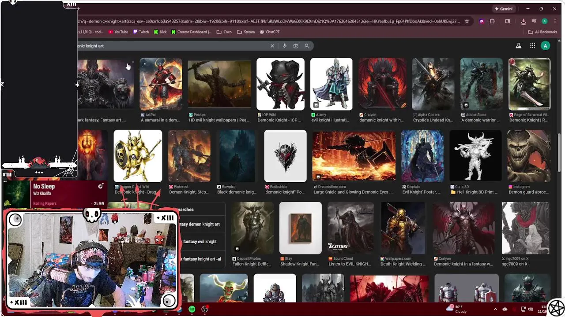Open the Chrome profile avatar in toolbar
565x317 pixels.
(545, 21)
